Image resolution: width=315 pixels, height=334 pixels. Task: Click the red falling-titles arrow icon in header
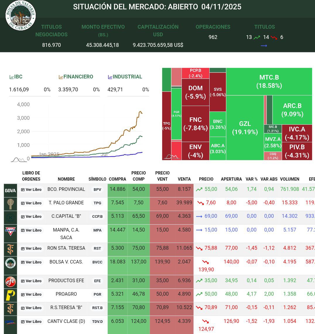pyautogui.click(x=274, y=37)
